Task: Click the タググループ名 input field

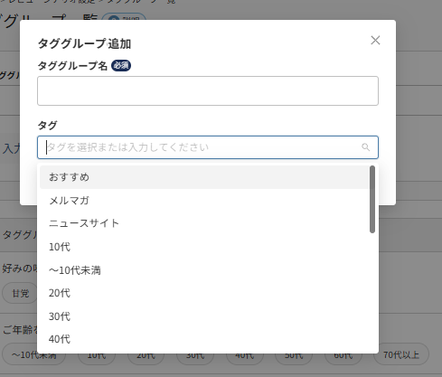Action: 208,90
